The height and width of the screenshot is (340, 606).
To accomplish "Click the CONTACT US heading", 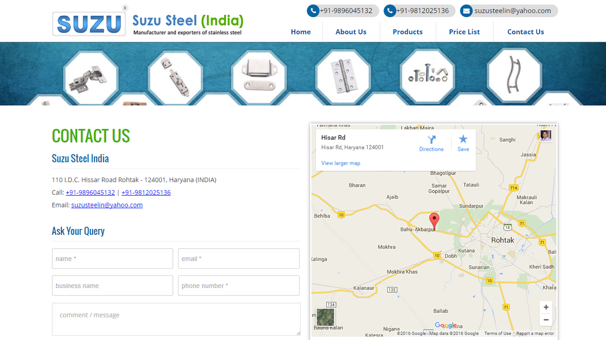I will pyautogui.click(x=91, y=136).
